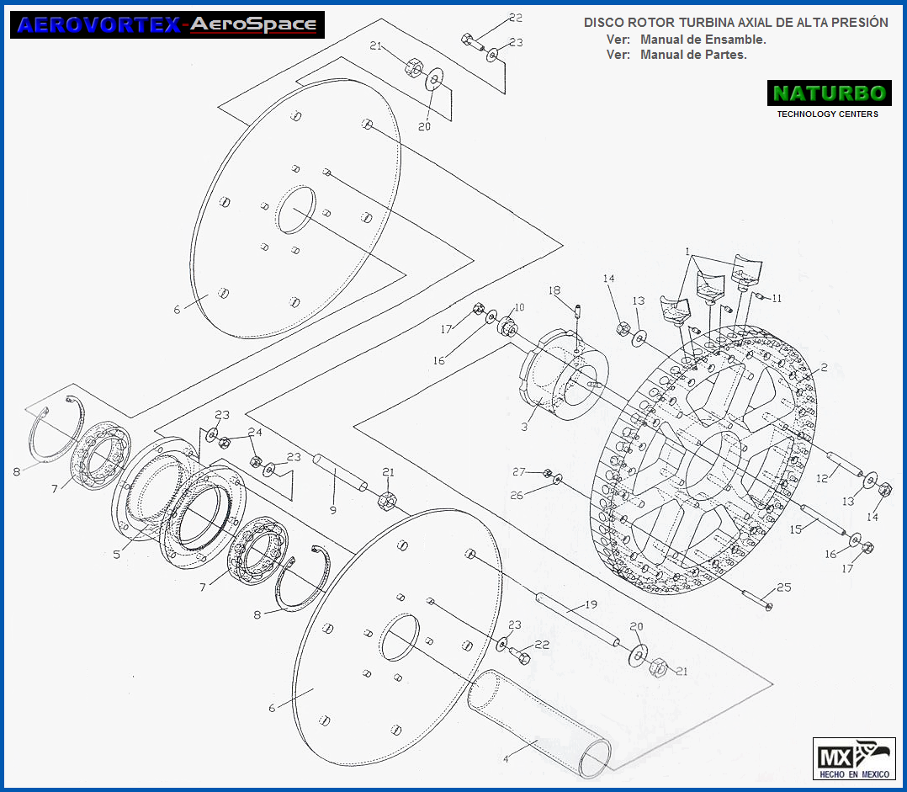Click part number label '2' beside rotor wheel
907x792 pixels.
[x=824, y=367]
